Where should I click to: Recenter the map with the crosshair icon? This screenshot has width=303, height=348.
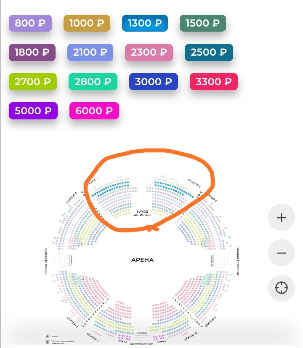[x=281, y=288]
